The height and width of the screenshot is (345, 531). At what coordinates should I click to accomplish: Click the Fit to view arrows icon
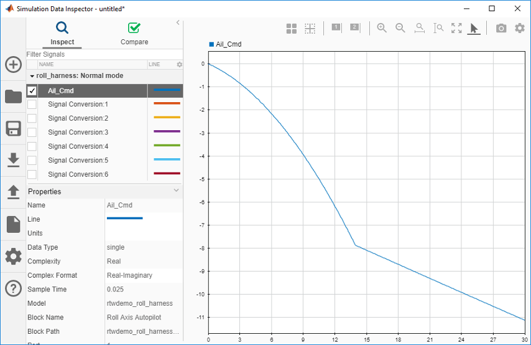(x=456, y=28)
